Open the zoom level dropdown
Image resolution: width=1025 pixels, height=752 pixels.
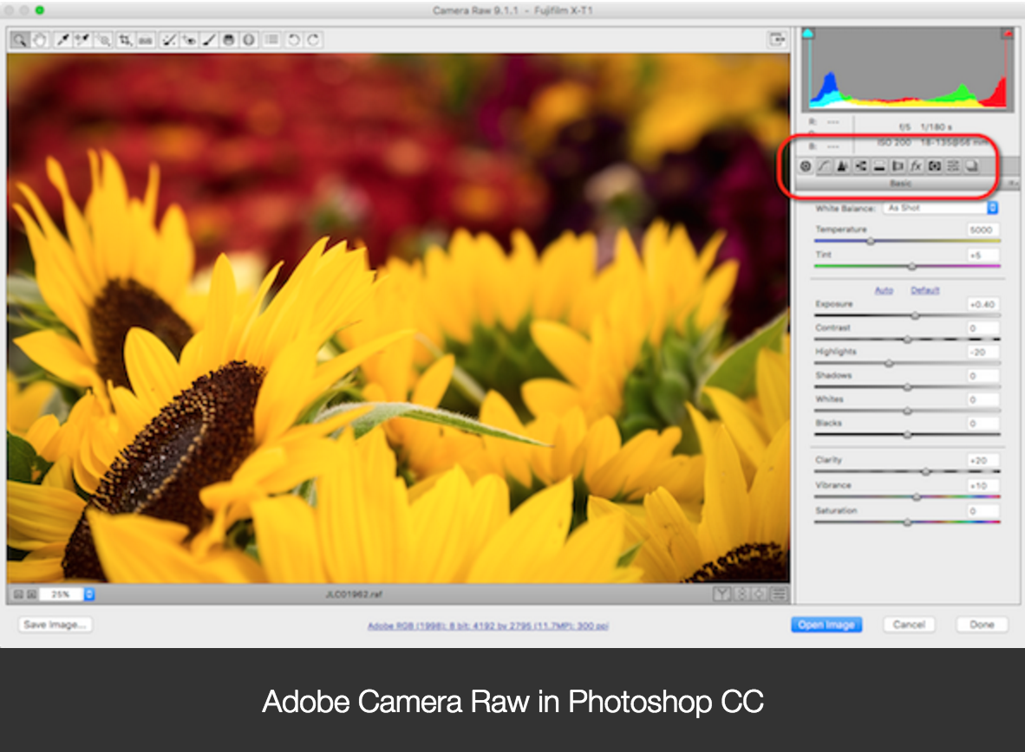[x=91, y=595]
